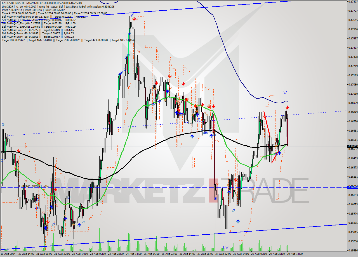Click the 0.16849 price axis label

[353, 112]
